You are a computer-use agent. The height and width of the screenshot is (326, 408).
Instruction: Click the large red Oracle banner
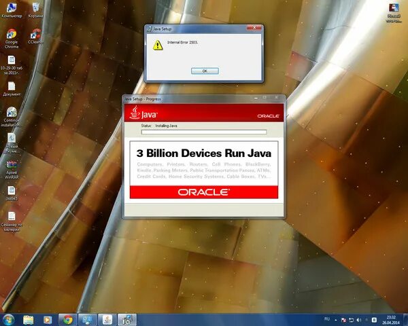point(204,192)
